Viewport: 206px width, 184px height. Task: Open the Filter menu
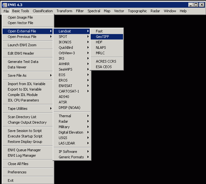[x=80, y=11]
